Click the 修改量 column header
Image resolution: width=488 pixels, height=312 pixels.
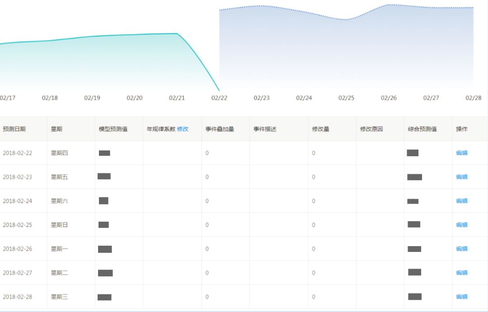click(320, 129)
